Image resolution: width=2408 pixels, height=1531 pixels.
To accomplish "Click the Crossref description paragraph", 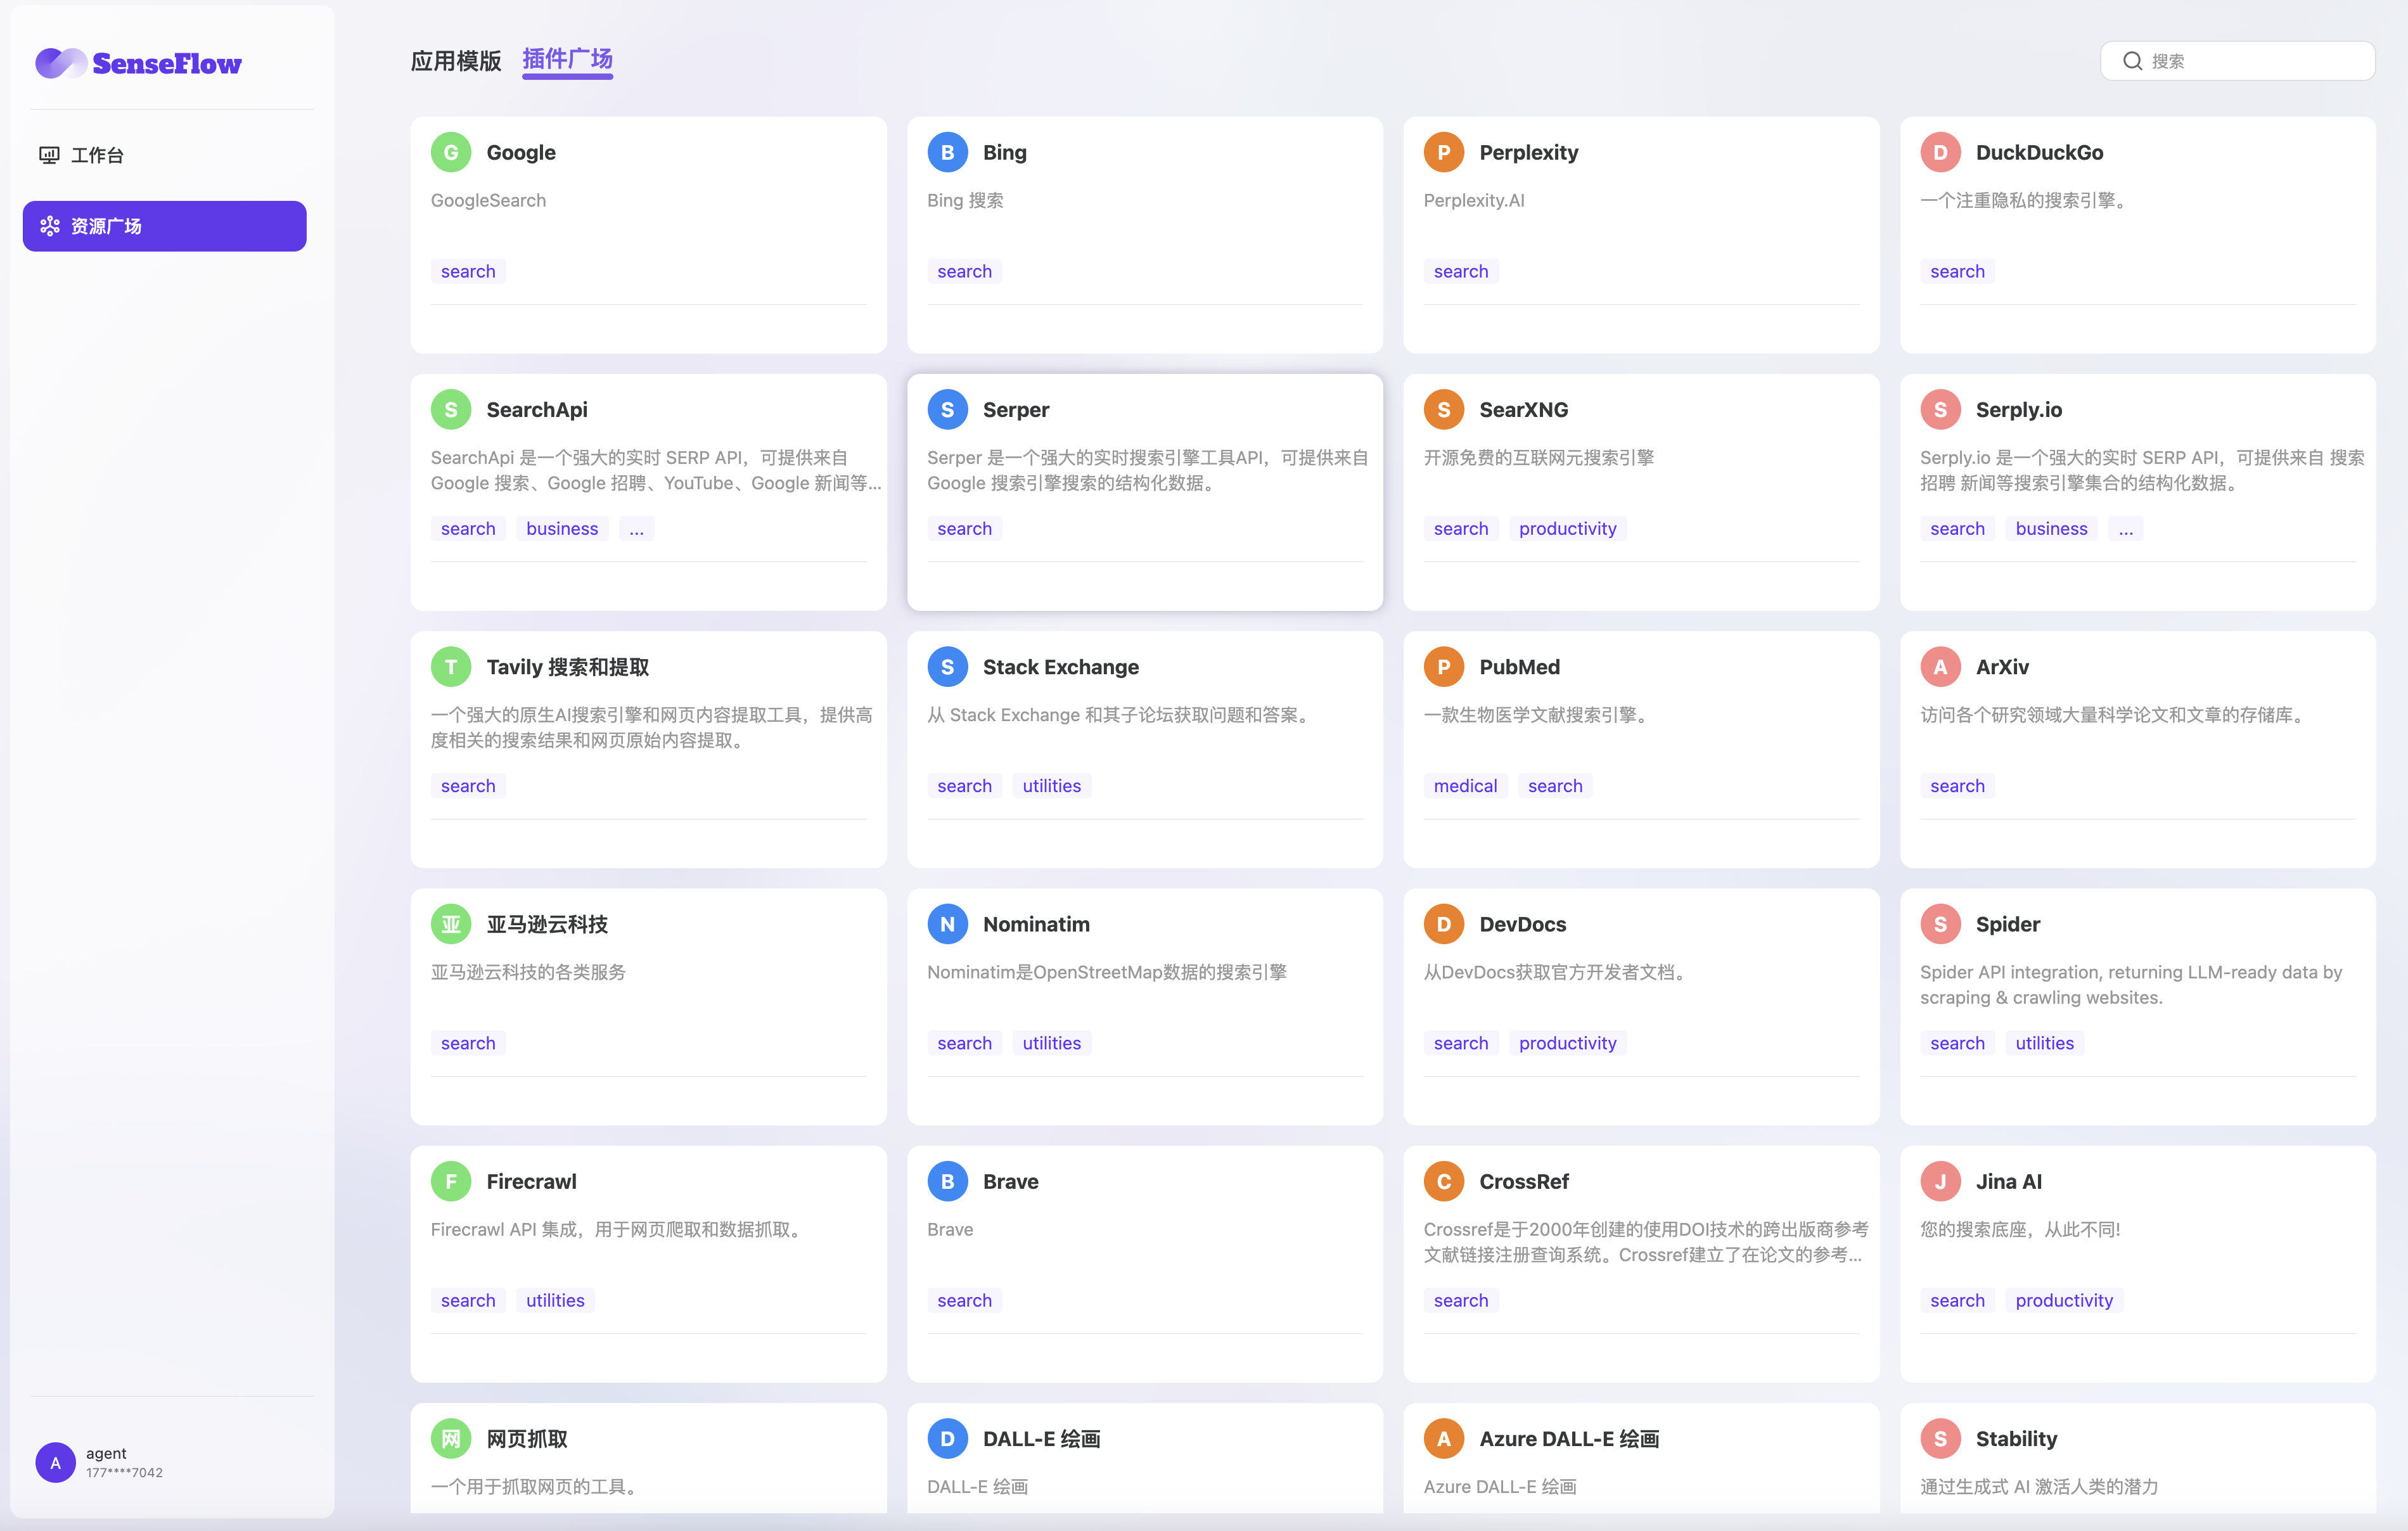I will pos(1645,1242).
